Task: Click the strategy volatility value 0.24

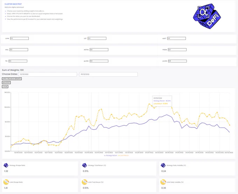Action: 164,171
